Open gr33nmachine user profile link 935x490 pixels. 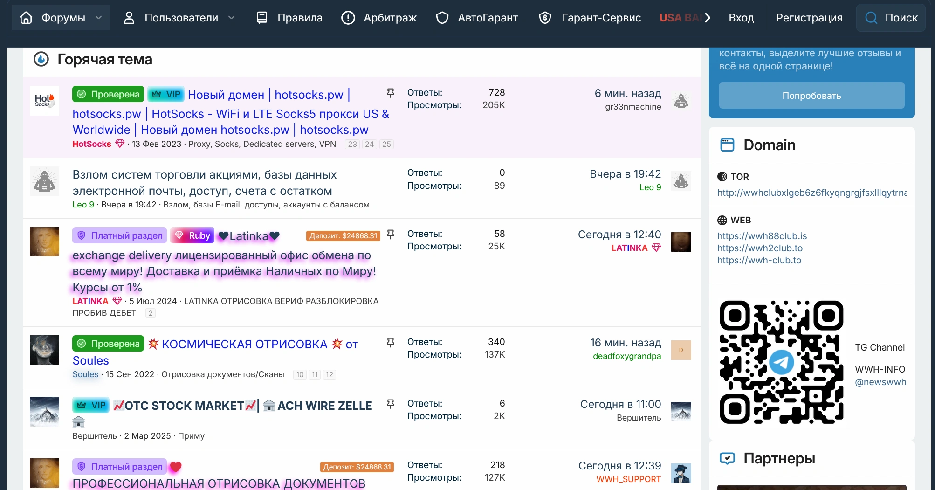click(633, 107)
